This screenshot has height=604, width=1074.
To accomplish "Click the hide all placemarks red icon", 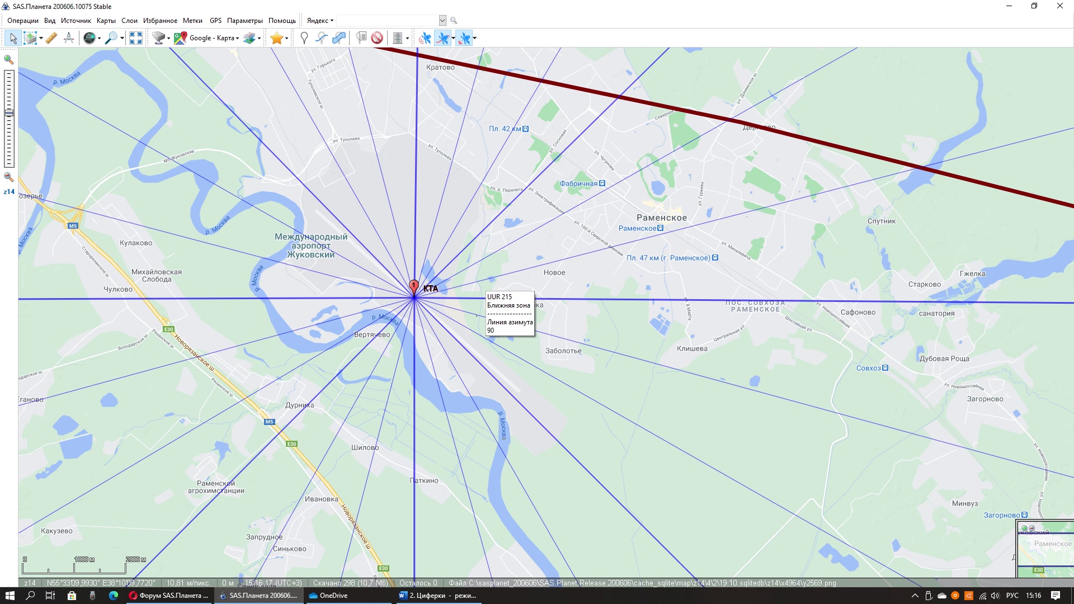I will click(377, 38).
